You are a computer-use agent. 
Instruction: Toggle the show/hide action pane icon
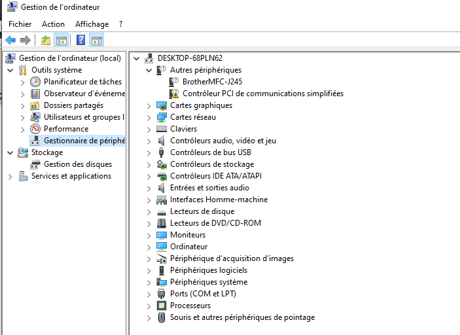pyautogui.click(x=97, y=40)
